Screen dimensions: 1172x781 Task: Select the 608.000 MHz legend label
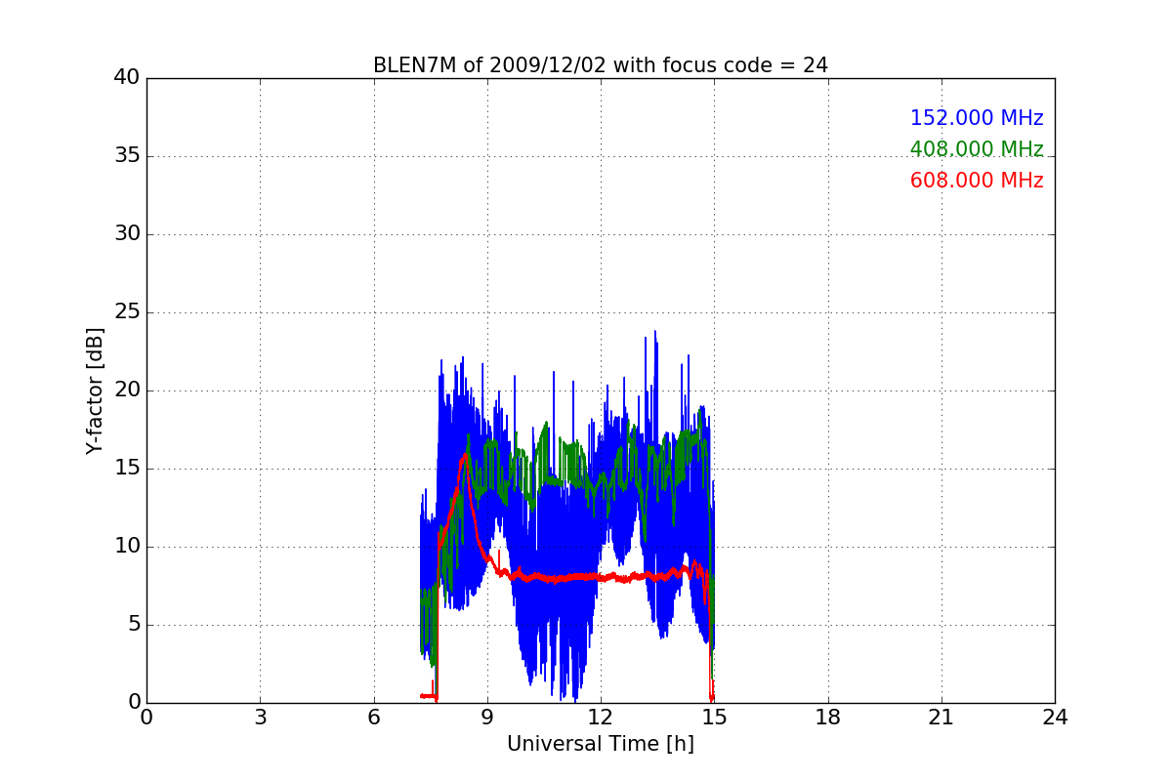[977, 181]
